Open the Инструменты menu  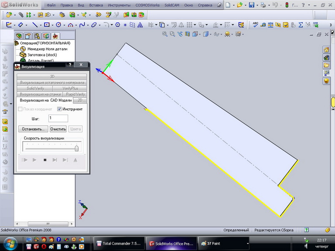pos(119,6)
